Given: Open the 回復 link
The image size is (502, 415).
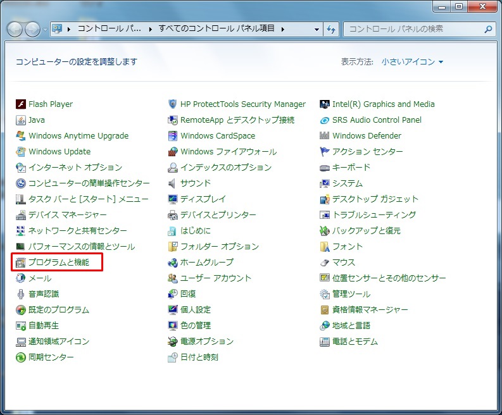Looking at the screenshot, I should tap(188, 294).
